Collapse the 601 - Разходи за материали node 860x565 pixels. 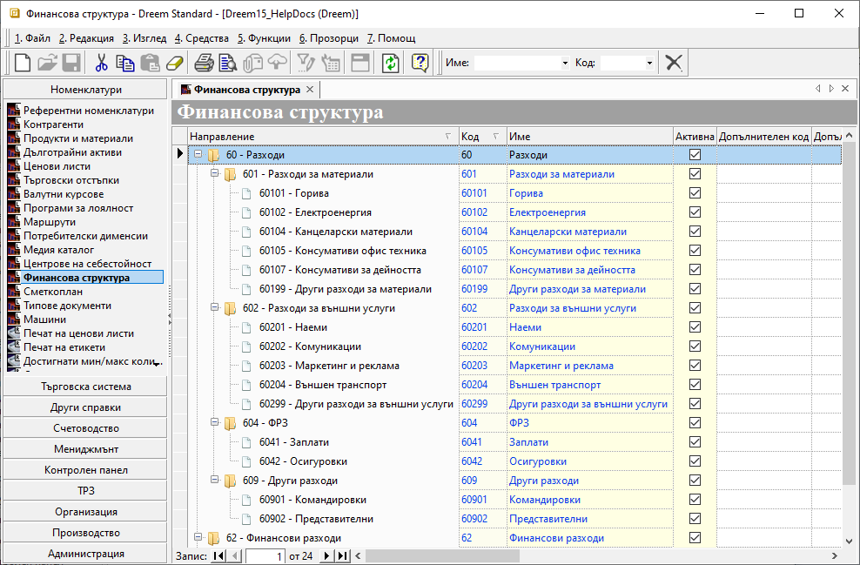[214, 174]
